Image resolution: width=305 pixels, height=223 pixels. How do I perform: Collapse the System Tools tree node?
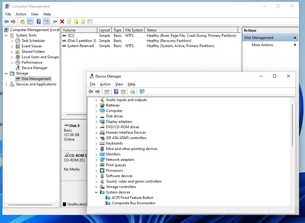coord(6,35)
